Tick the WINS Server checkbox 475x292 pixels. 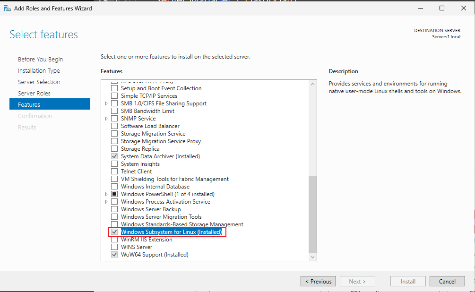(114, 247)
